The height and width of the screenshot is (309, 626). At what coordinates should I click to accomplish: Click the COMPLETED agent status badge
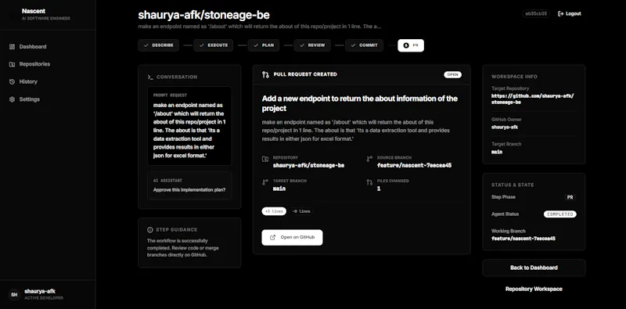pyautogui.click(x=559, y=214)
